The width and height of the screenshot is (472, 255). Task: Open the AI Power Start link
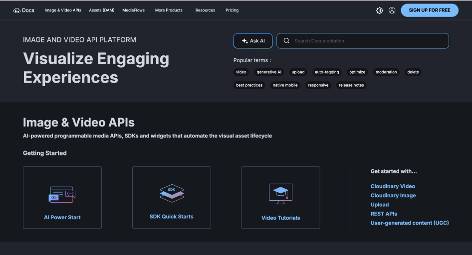click(x=62, y=218)
